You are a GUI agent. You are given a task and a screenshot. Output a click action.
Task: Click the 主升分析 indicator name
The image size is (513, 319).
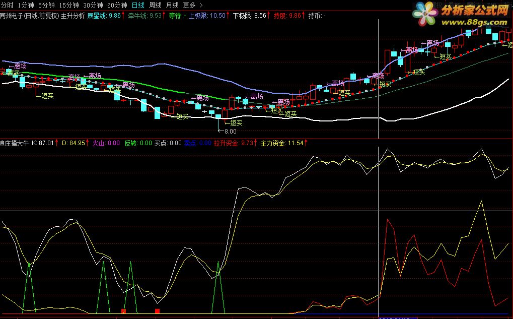click(72, 16)
